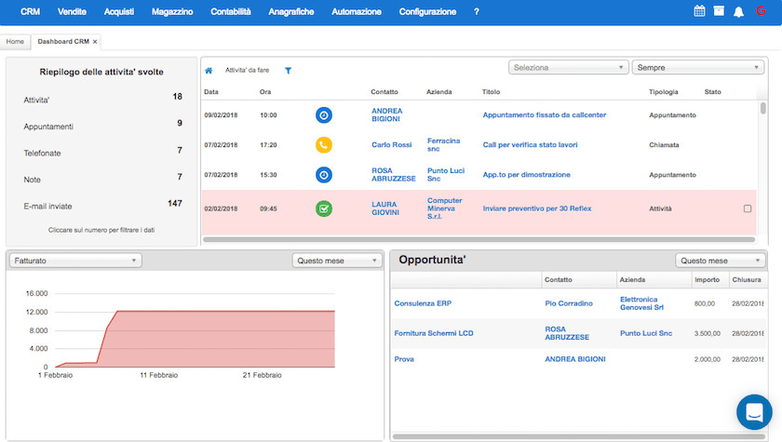The height and width of the screenshot is (442, 782).
Task: Click the archive box icon in header
Action: (x=719, y=12)
